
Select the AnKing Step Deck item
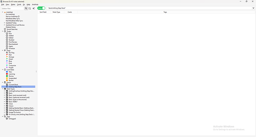click(15, 87)
